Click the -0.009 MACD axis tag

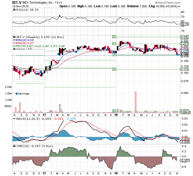pyautogui.click(x=185, y=142)
